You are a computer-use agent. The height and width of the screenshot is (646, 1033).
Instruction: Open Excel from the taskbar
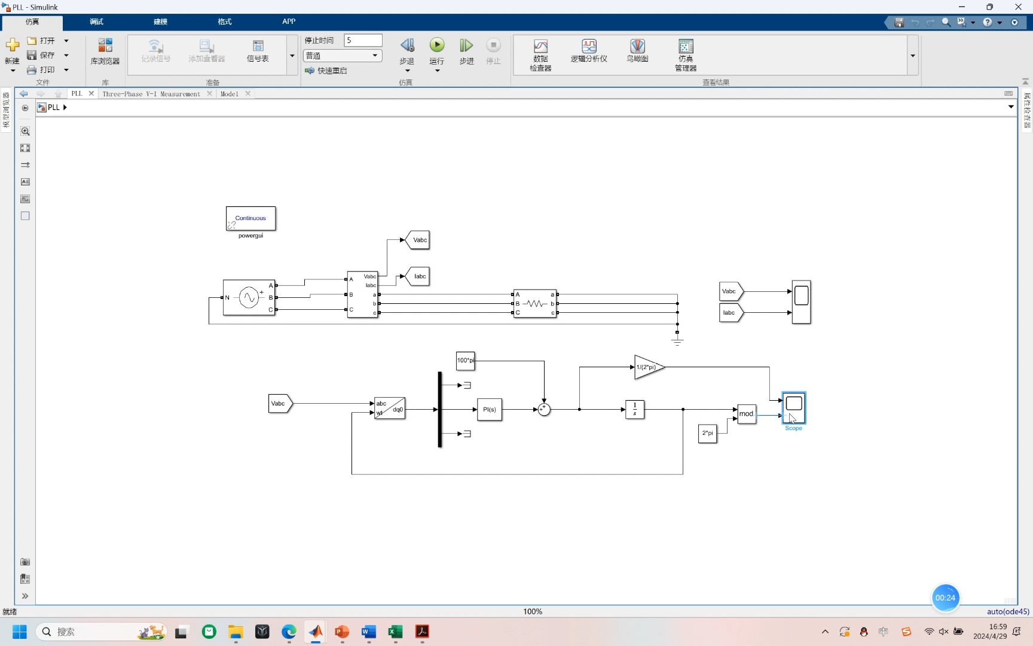tap(395, 632)
